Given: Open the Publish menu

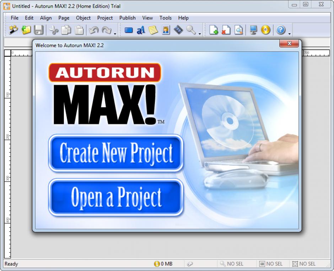Looking at the screenshot, I should point(127,18).
